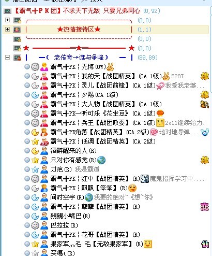Image resolution: width=212 pixels, height=256 pixels.
Task: Toggle the round status button beside 夕陽
Action: click(x=27, y=94)
